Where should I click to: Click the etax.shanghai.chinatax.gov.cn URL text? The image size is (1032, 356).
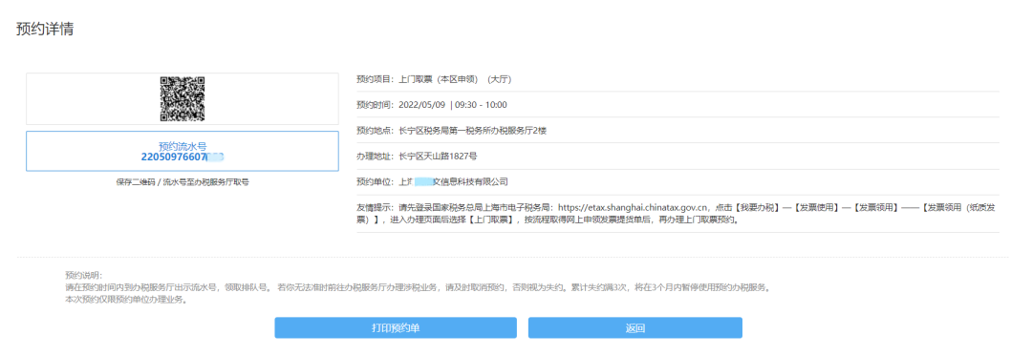tap(634, 207)
